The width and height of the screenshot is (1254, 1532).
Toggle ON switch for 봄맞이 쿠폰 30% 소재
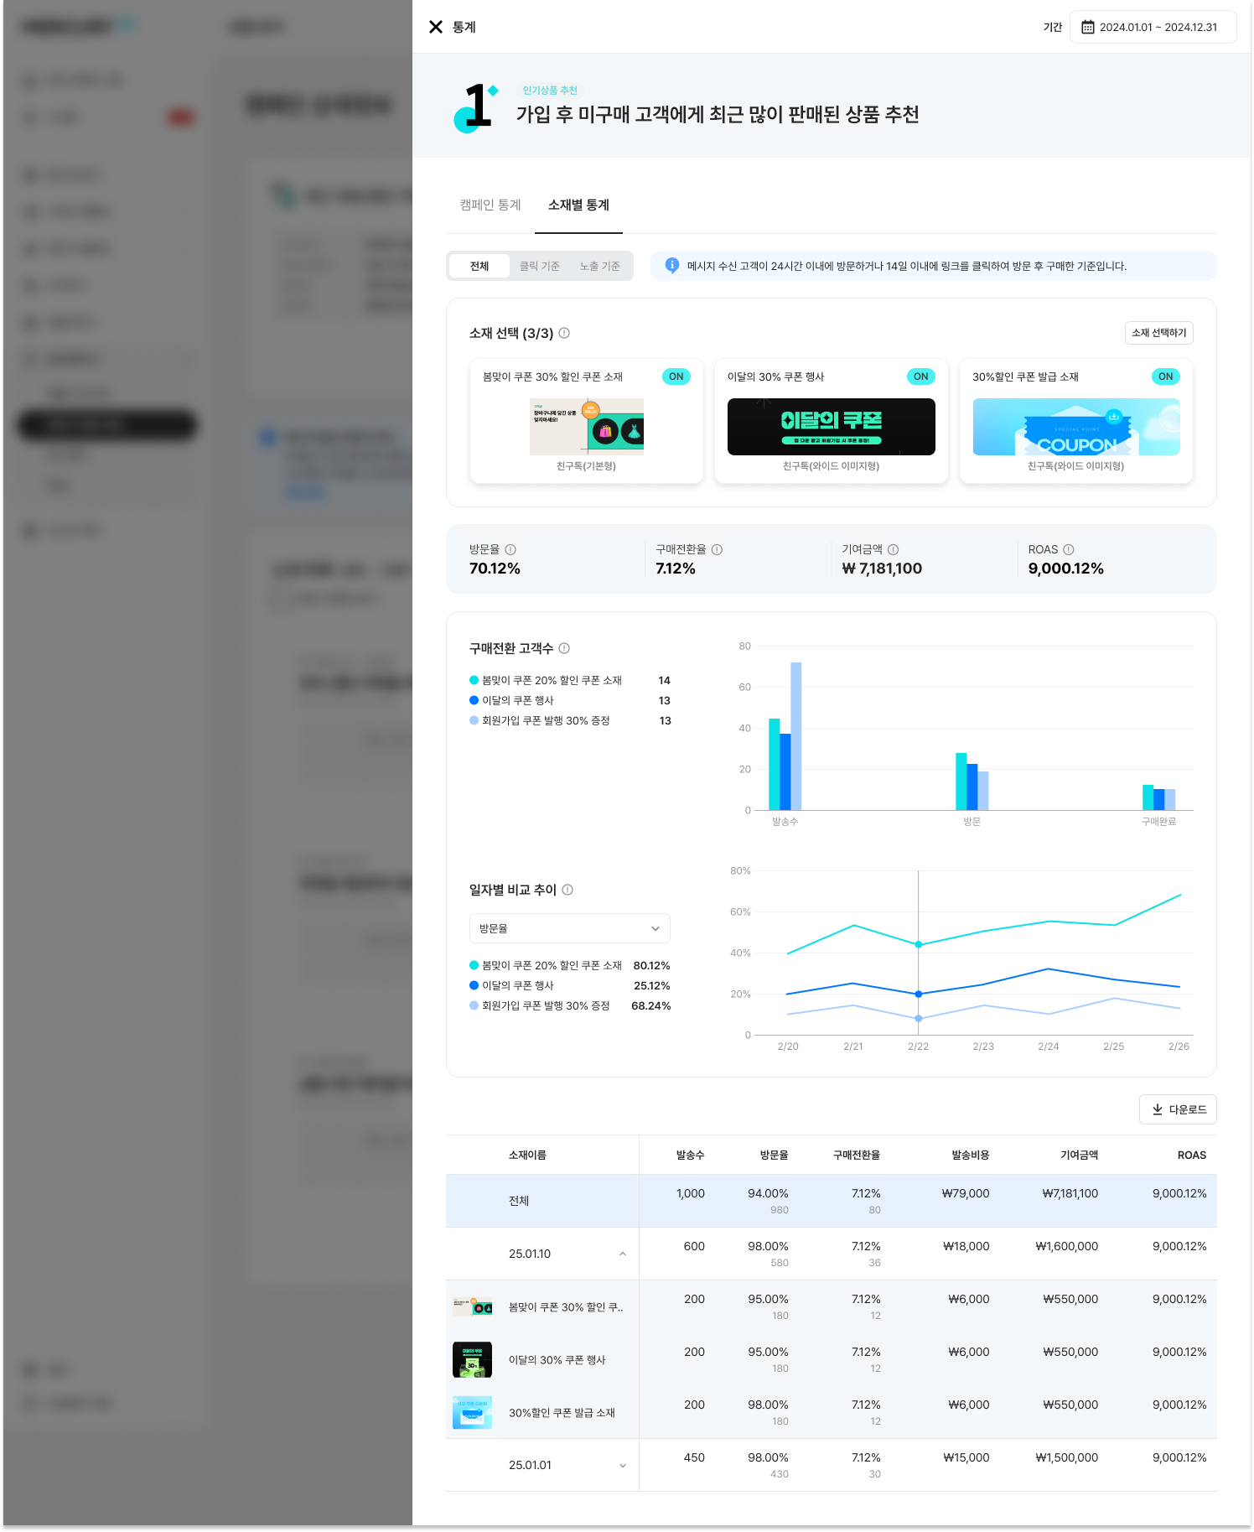(676, 377)
